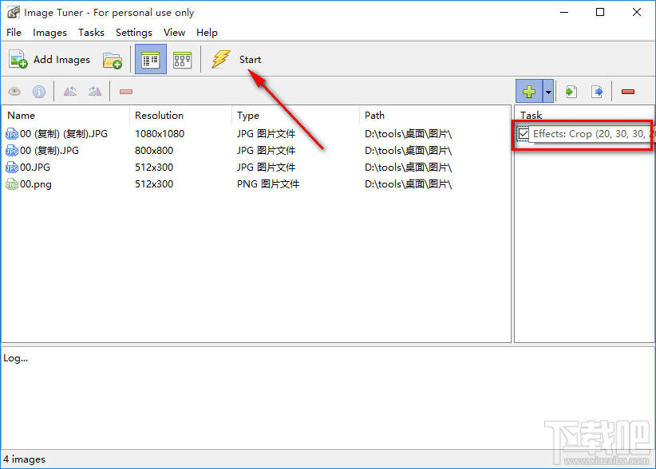Click the PNG 图片文件 type cell
The height and width of the screenshot is (469, 656).
268,184
